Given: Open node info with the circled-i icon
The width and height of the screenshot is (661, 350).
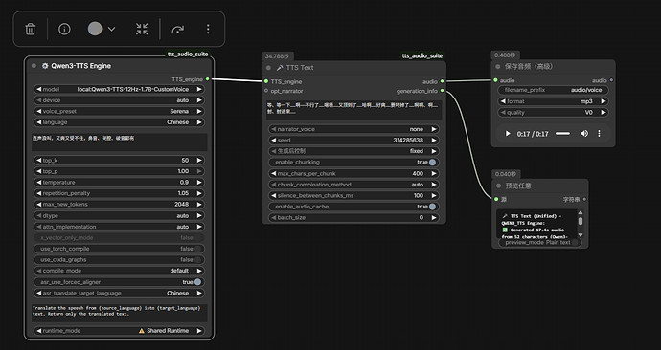Looking at the screenshot, I should click(x=64, y=29).
